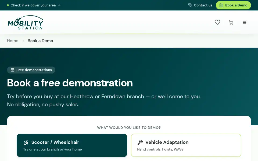Click the Book a Demo button
Screen dimensions: 258x161
(233, 5)
